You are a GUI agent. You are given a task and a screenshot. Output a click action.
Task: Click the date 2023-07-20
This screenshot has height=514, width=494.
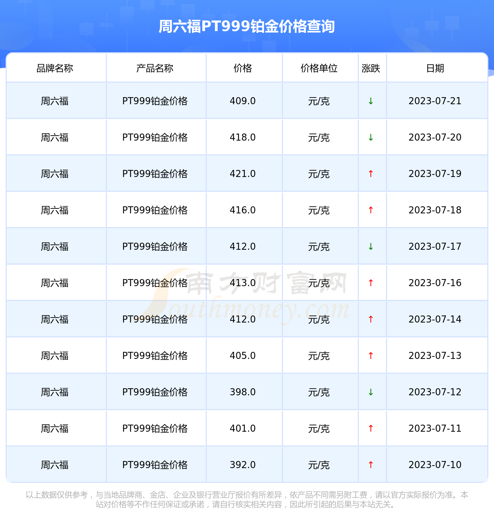coord(435,137)
